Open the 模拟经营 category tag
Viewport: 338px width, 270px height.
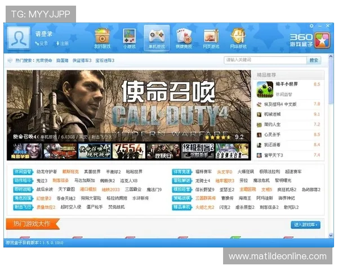[x=182, y=190]
